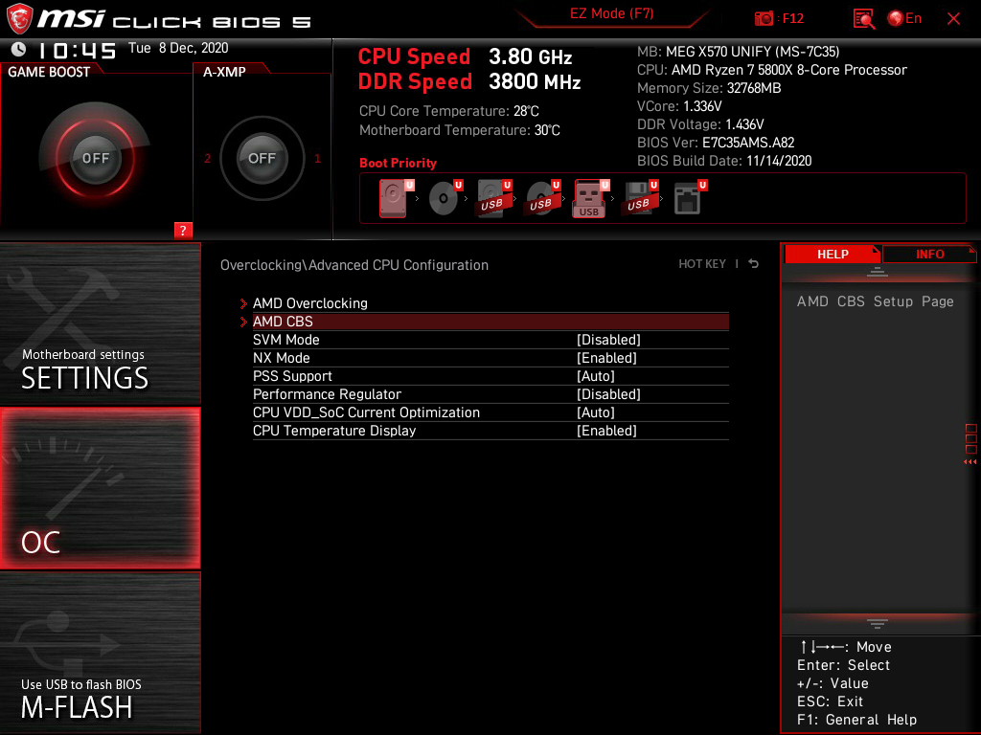Click the help panel bottom drag handle

[878, 624]
